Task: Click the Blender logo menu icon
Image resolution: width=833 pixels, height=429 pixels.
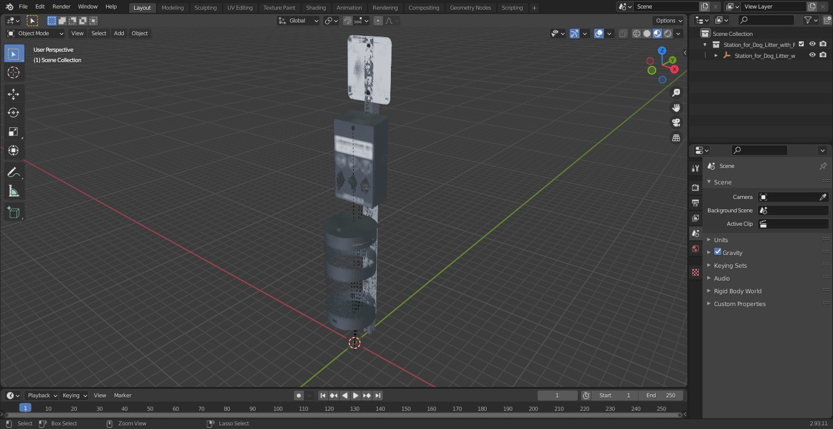Action: 9,7
